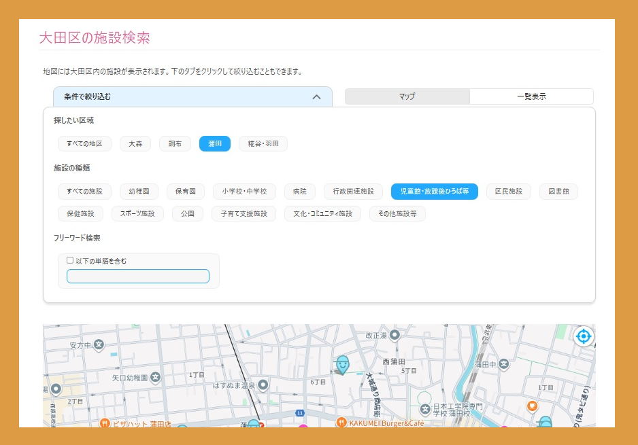The width and height of the screenshot is (638, 445).
Task: Click the free word search text field
Action: pos(138,276)
